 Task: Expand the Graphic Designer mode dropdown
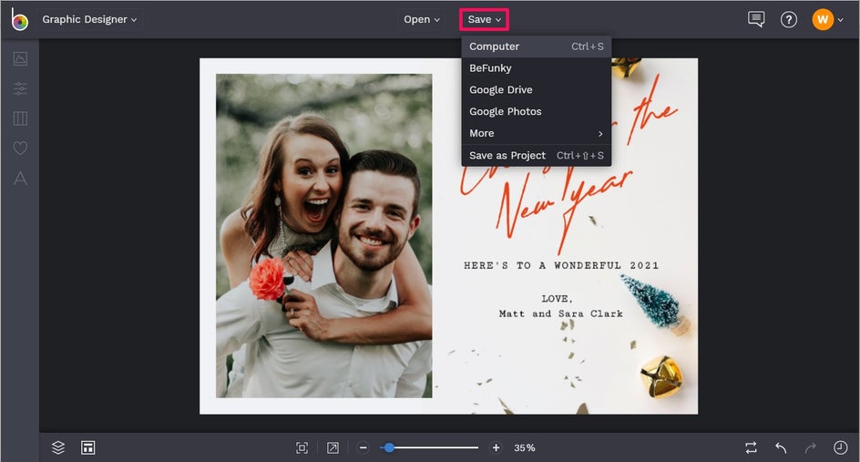(89, 19)
